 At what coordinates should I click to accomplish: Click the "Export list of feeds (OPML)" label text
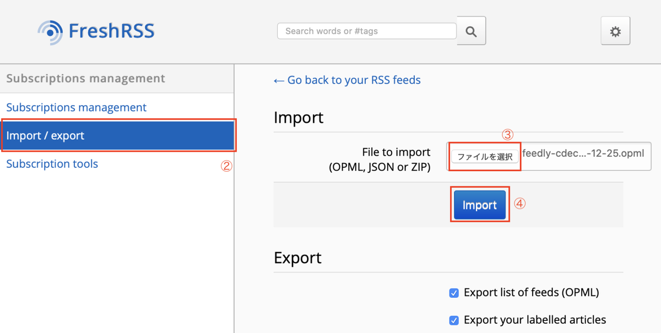[531, 292]
